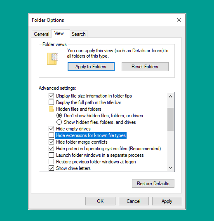
Task: Open the Search tab
Action: click(78, 34)
